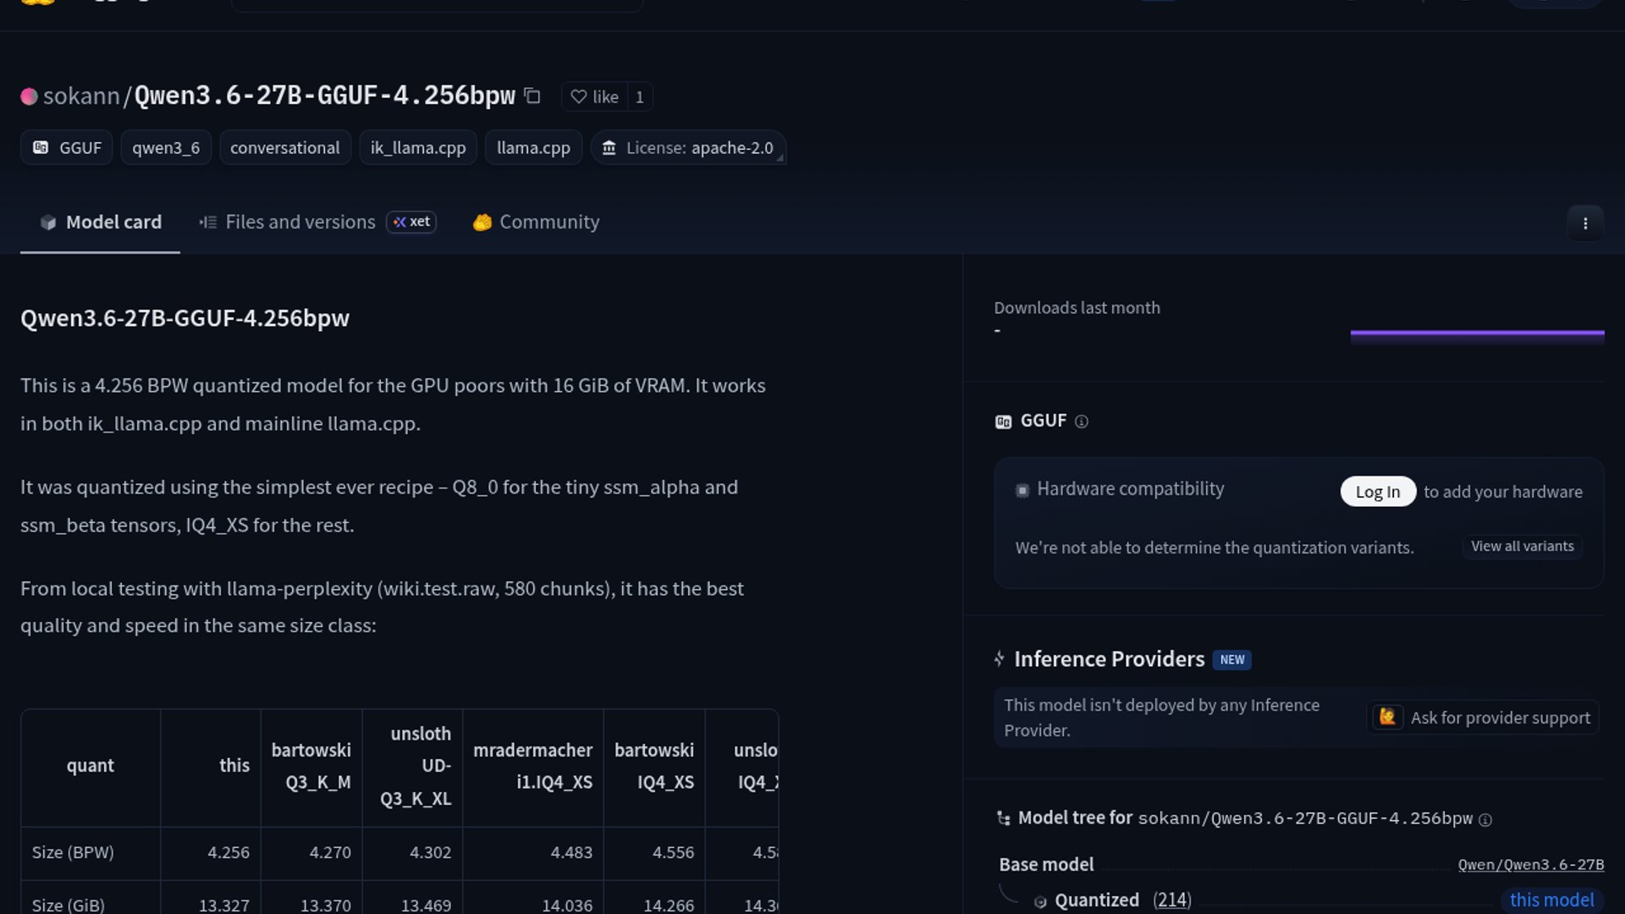Screen dimensions: 1625x914
Task: Click the like count number
Action: tap(639, 96)
